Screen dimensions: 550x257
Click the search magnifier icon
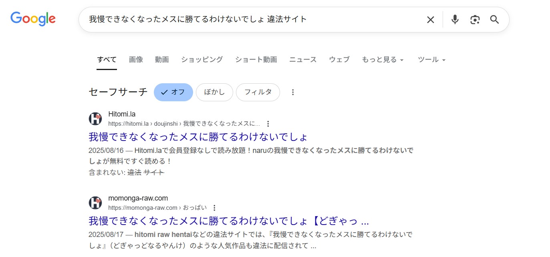click(x=494, y=19)
